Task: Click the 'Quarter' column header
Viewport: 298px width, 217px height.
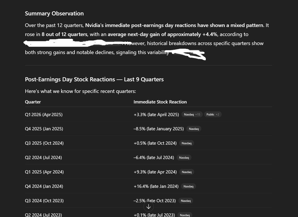Action: pyautogui.click(x=33, y=102)
